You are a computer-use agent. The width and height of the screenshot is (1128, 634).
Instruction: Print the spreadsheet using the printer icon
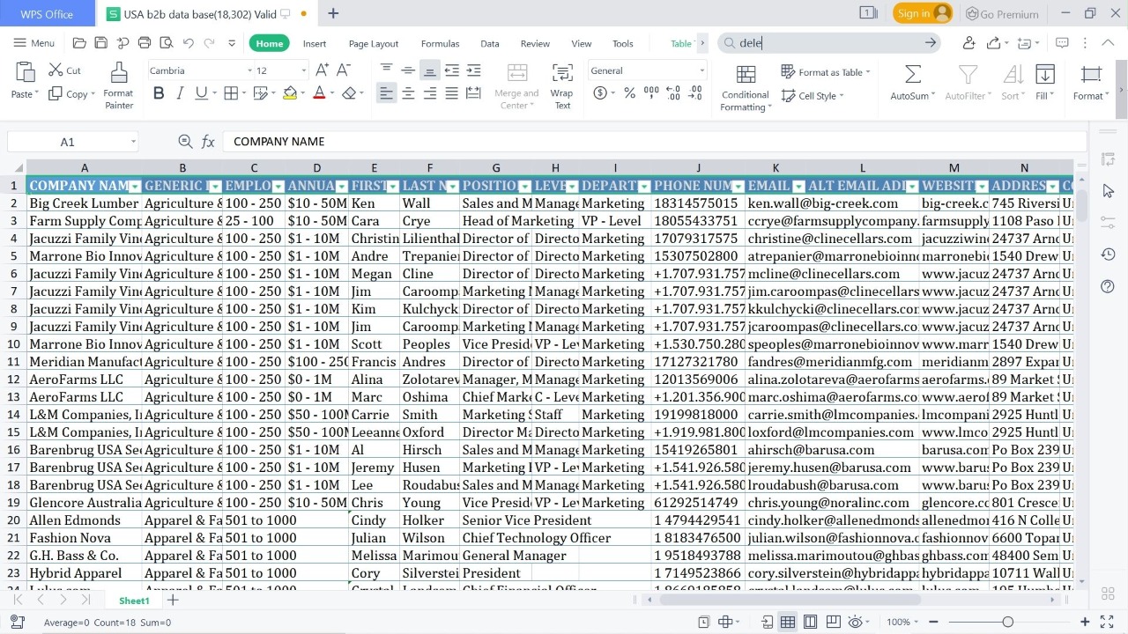[145, 43]
